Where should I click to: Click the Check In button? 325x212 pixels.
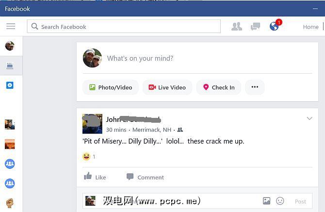219,87
